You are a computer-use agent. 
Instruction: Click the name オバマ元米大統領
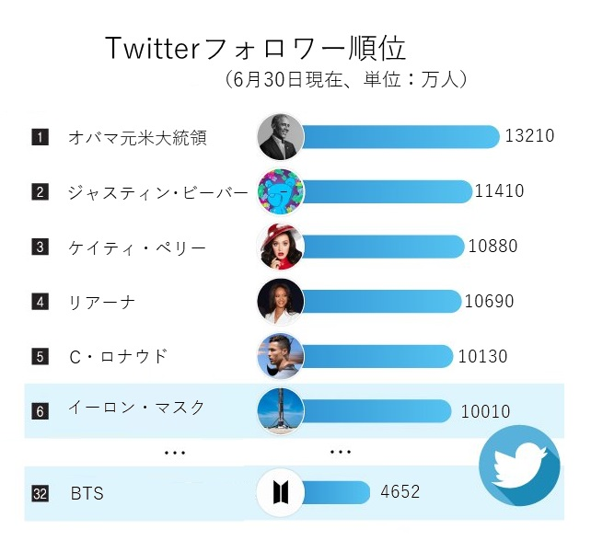137,137
